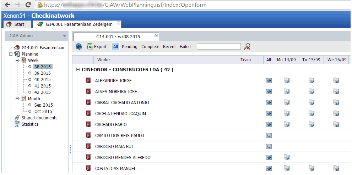This screenshot has height=175, width=352.
Task: Click the search text field
Action: pos(218,47)
